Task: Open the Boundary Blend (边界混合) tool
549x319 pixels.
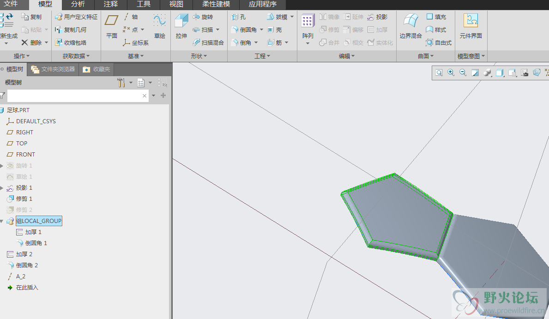Action: point(410,26)
